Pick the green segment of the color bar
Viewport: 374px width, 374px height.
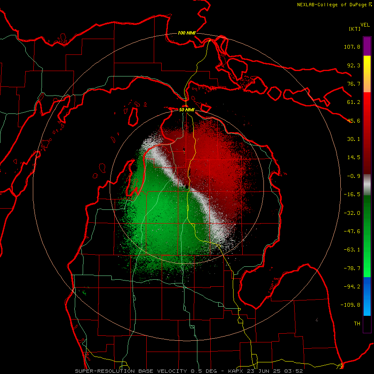tap(367, 236)
